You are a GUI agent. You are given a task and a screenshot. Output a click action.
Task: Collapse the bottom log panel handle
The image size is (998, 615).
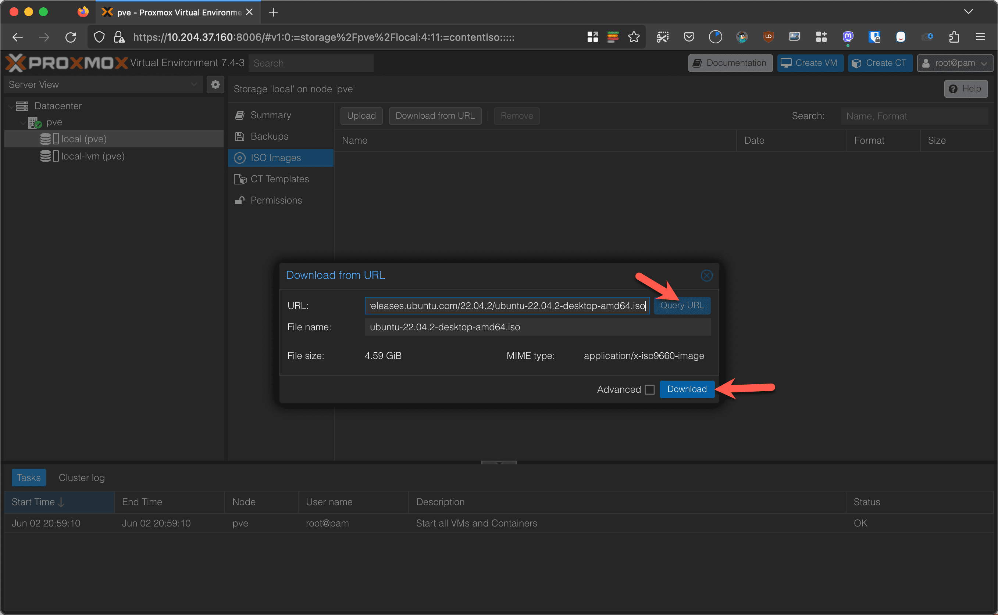pyautogui.click(x=499, y=463)
